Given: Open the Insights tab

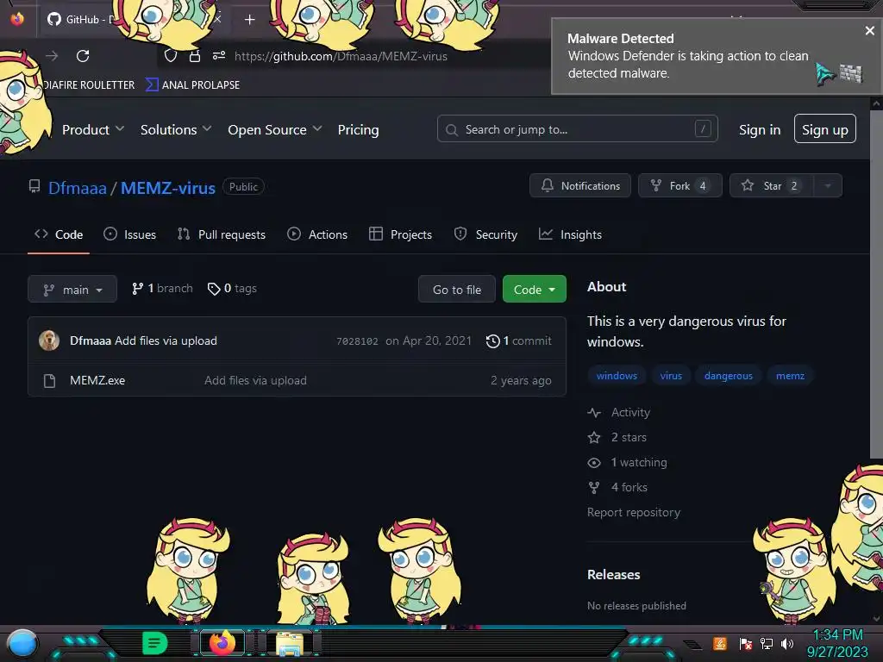Looking at the screenshot, I should coord(570,234).
